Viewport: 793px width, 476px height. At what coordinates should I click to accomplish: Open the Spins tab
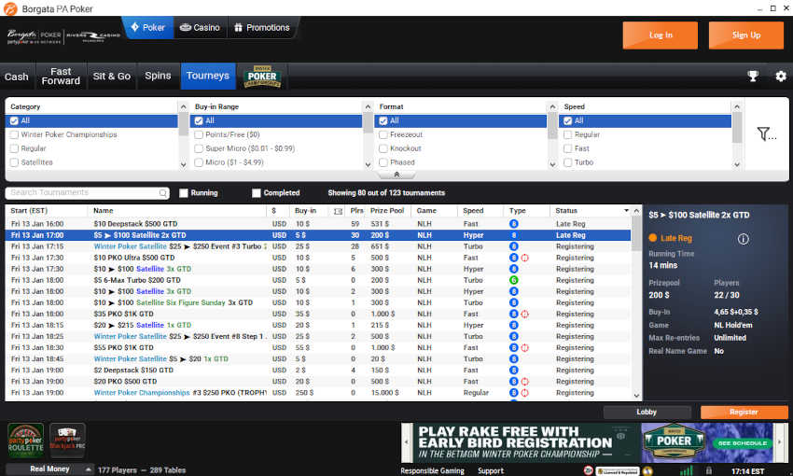pos(158,77)
